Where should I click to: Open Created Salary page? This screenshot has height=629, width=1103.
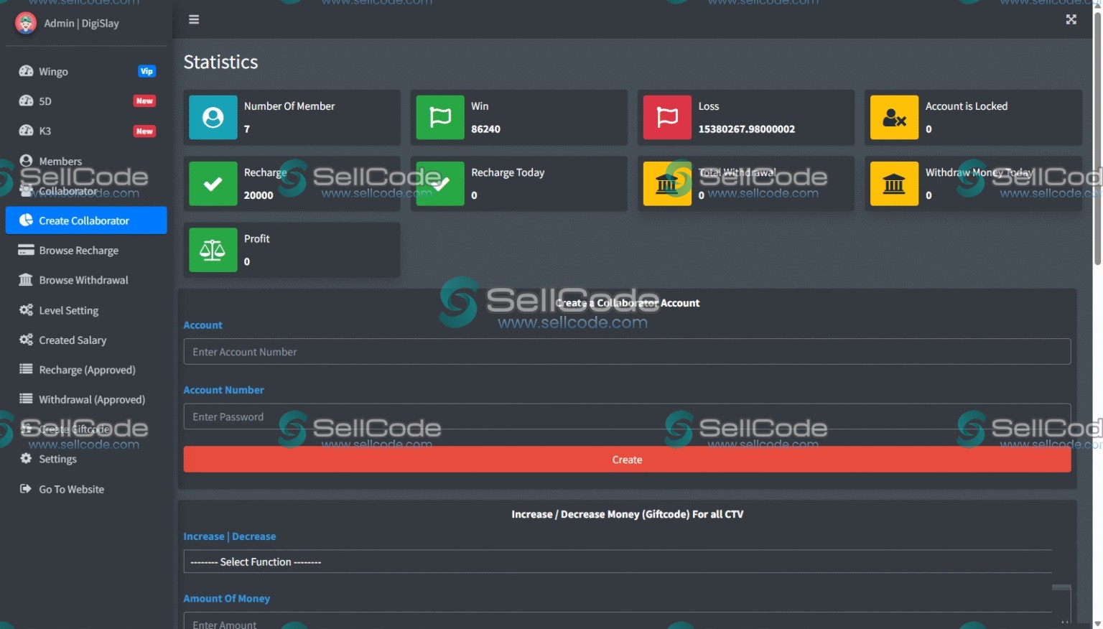pyautogui.click(x=86, y=340)
